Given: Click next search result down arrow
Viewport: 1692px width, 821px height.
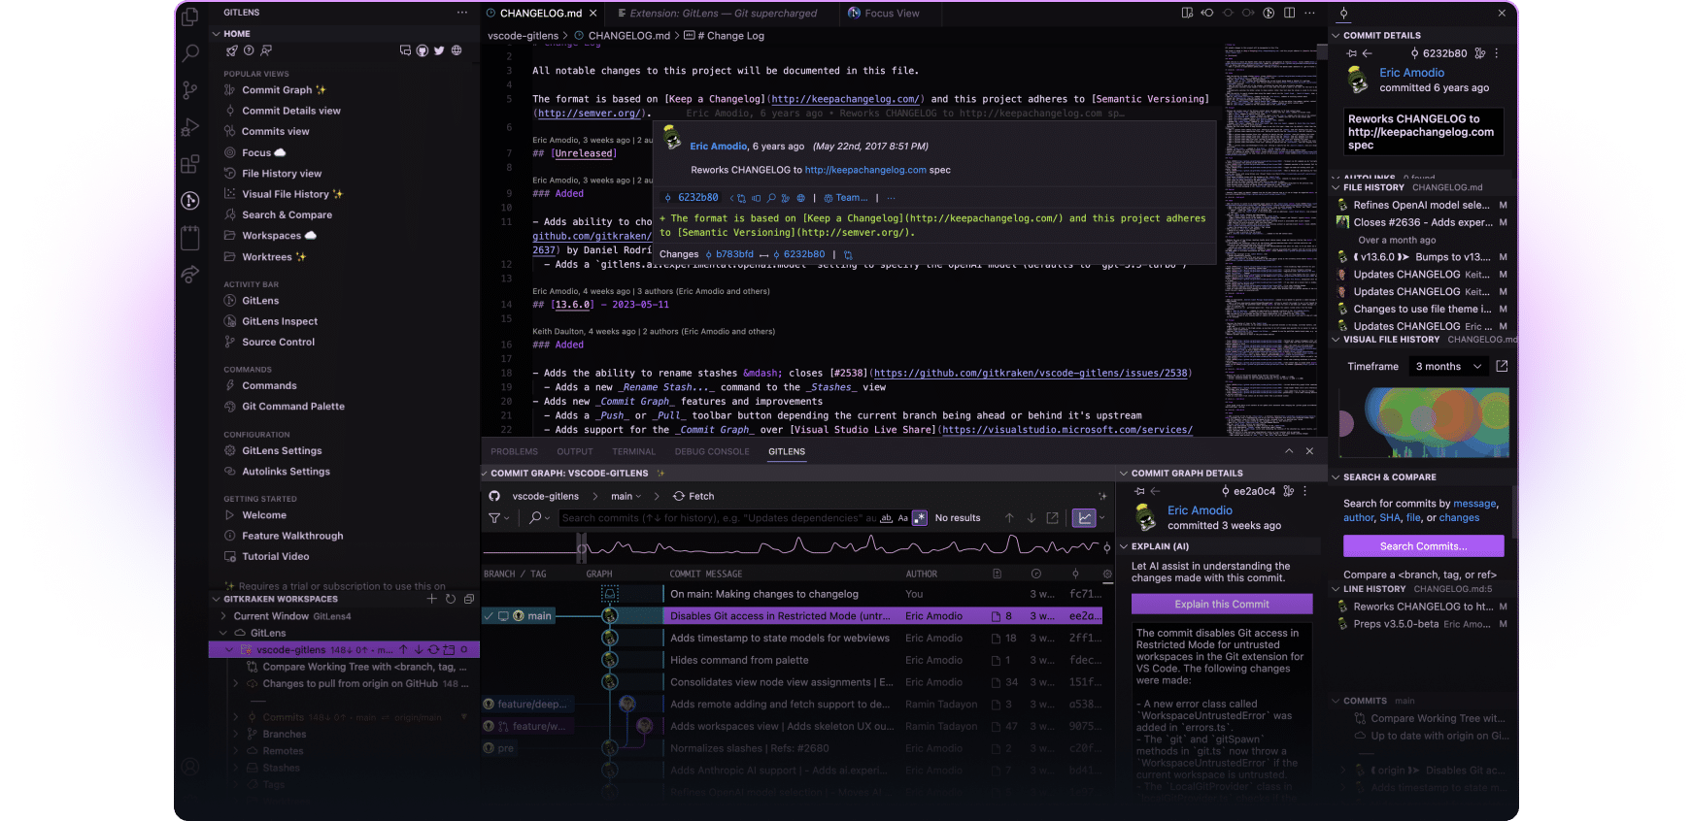Looking at the screenshot, I should pos(1032,518).
